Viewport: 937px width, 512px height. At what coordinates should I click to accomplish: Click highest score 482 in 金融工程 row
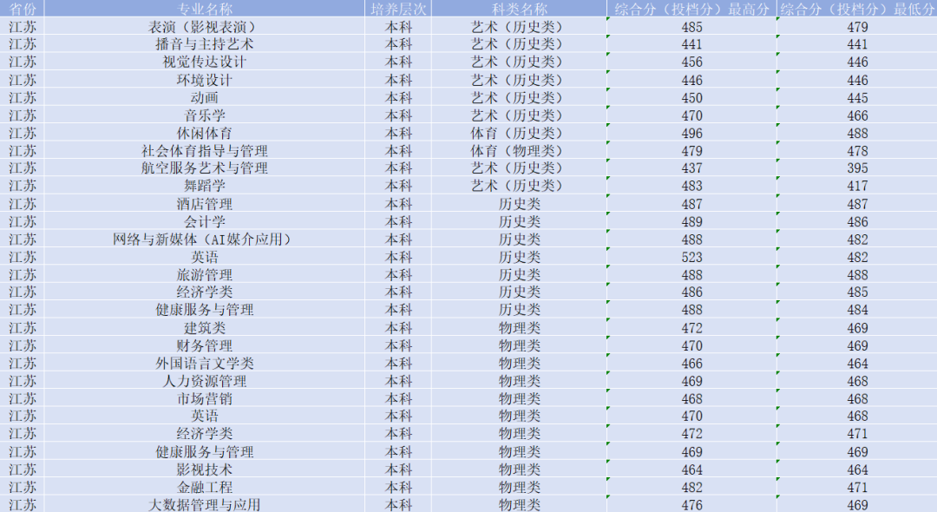[x=691, y=488]
